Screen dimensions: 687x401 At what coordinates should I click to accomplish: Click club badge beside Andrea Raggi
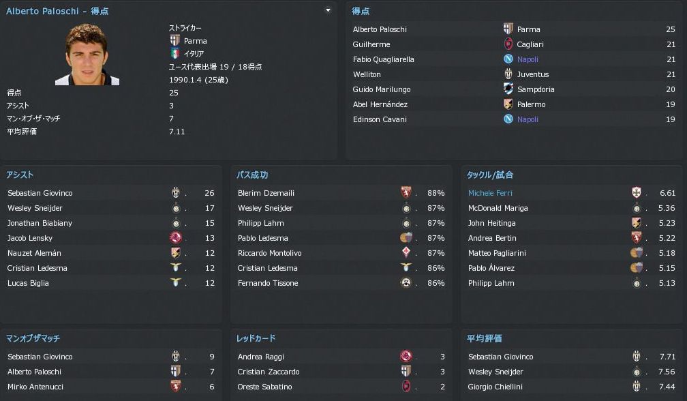(406, 357)
